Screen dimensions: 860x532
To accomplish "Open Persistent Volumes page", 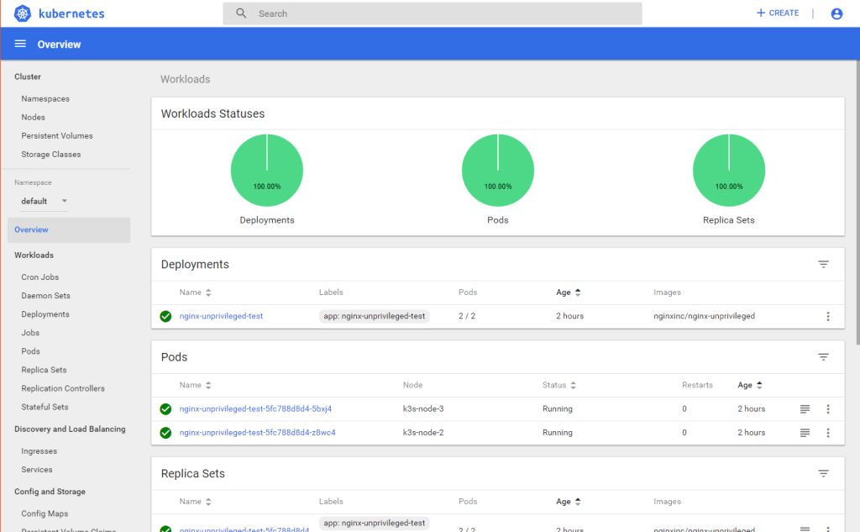I will click(57, 136).
